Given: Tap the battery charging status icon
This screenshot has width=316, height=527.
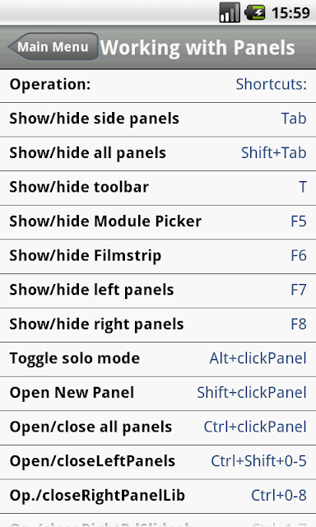Looking at the screenshot, I should click(255, 12).
